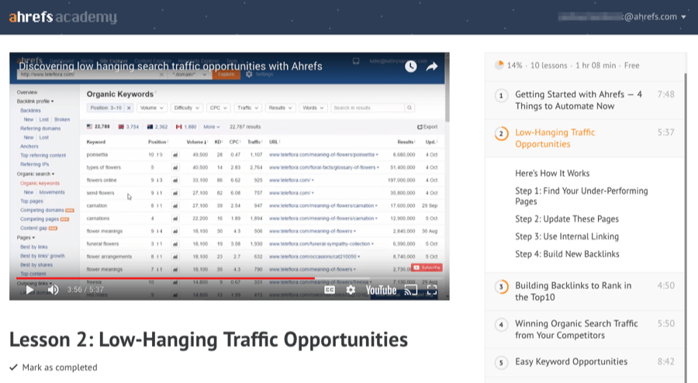Click the types of flowers keyword
Screen dimensions: 698x383
pyautogui.click(x=104, y=167)
